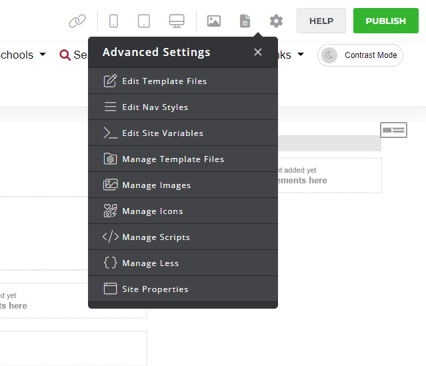
Task: Open the image manager toolbar icon
Action: tap(214, 21)
